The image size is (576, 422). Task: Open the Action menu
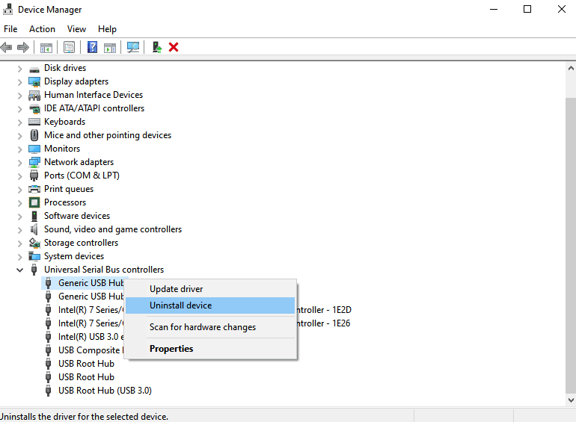42,29
